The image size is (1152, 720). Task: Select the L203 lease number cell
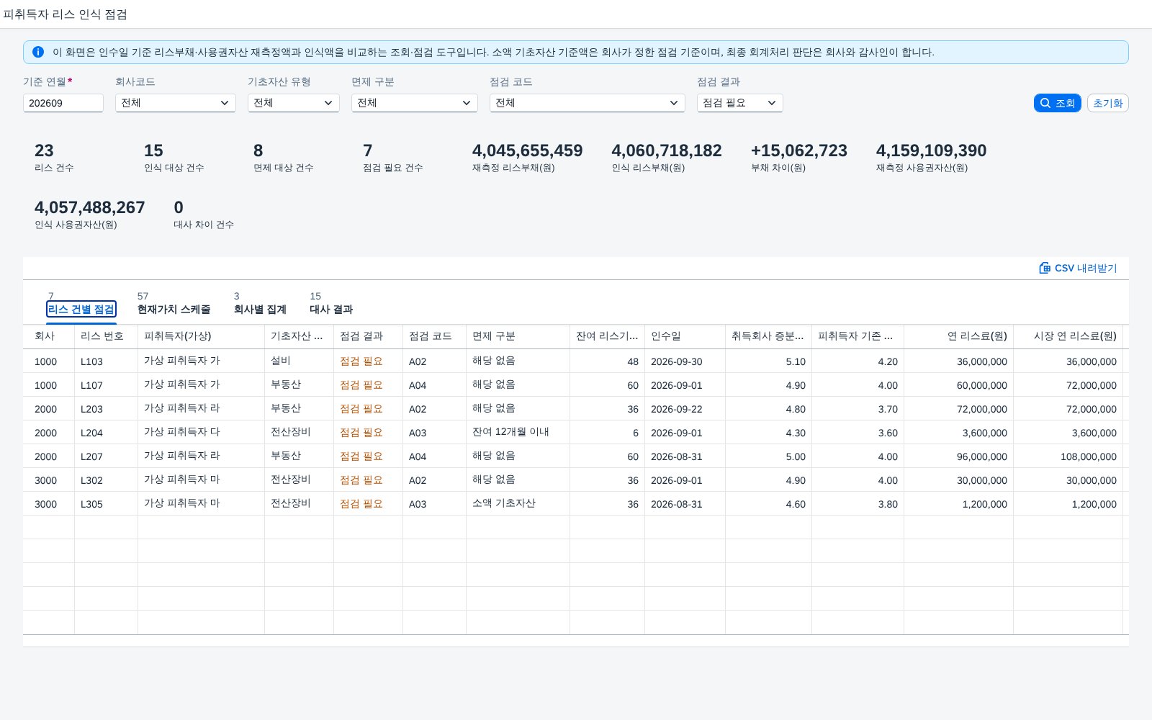pos(107,409)
